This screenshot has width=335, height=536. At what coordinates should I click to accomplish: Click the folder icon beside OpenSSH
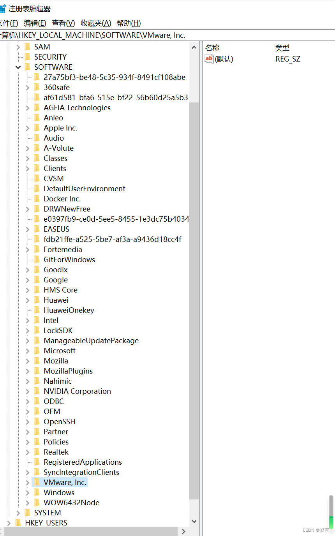coord(37,421)
